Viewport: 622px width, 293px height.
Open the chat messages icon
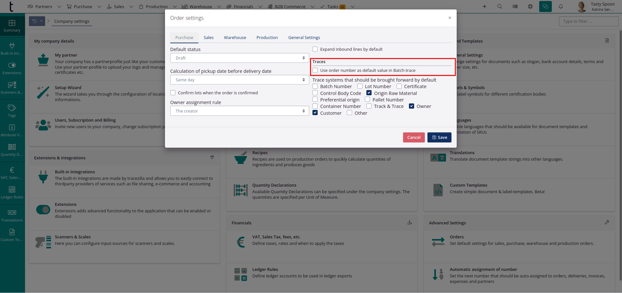[x=545, y=7]
